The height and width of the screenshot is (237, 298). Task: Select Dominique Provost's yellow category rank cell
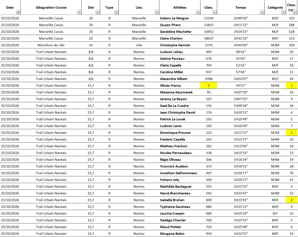291,133
